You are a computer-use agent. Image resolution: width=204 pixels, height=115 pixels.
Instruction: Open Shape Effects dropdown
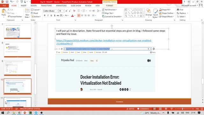coord(166,17)
